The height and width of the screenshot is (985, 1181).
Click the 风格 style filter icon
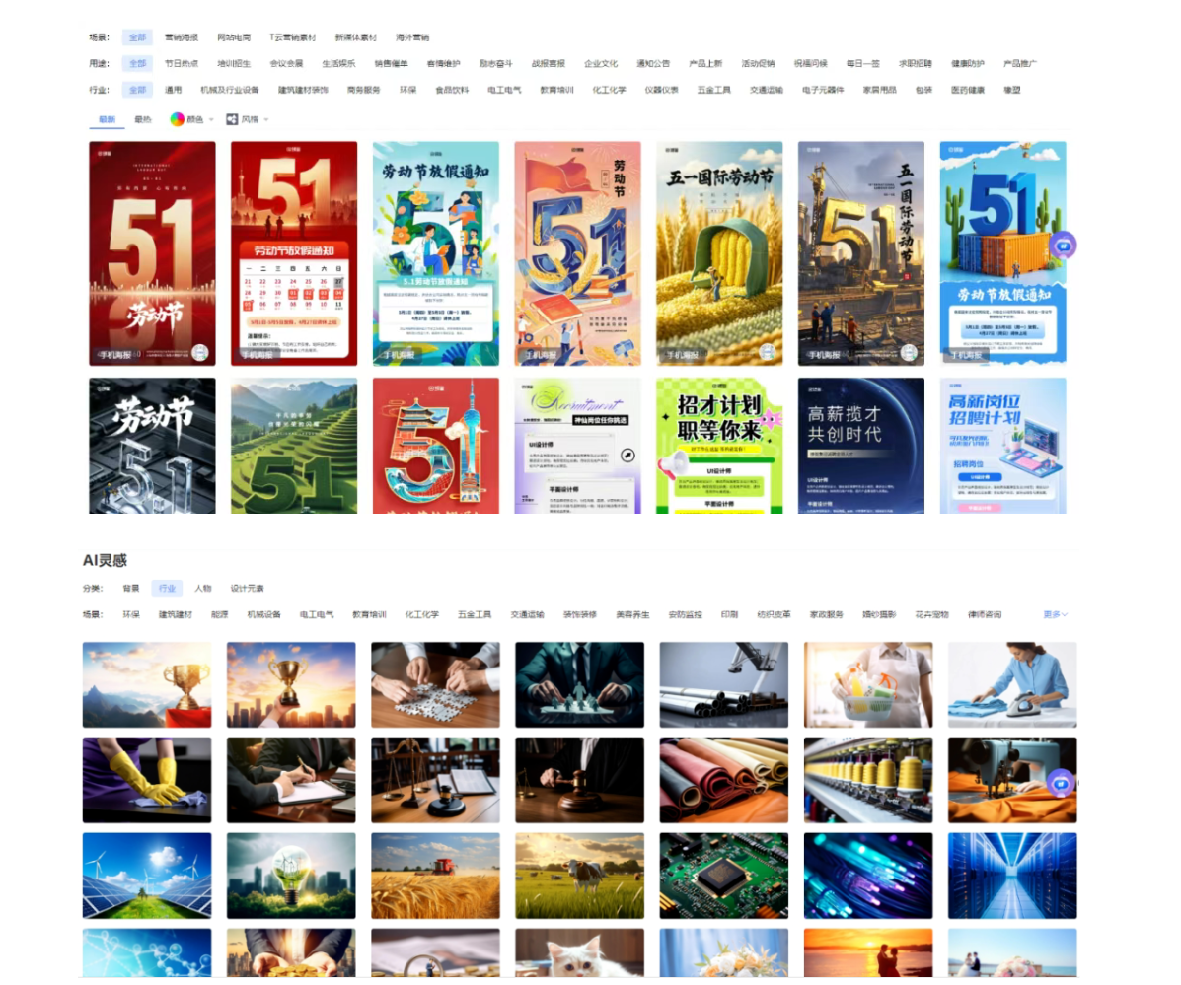232,119
